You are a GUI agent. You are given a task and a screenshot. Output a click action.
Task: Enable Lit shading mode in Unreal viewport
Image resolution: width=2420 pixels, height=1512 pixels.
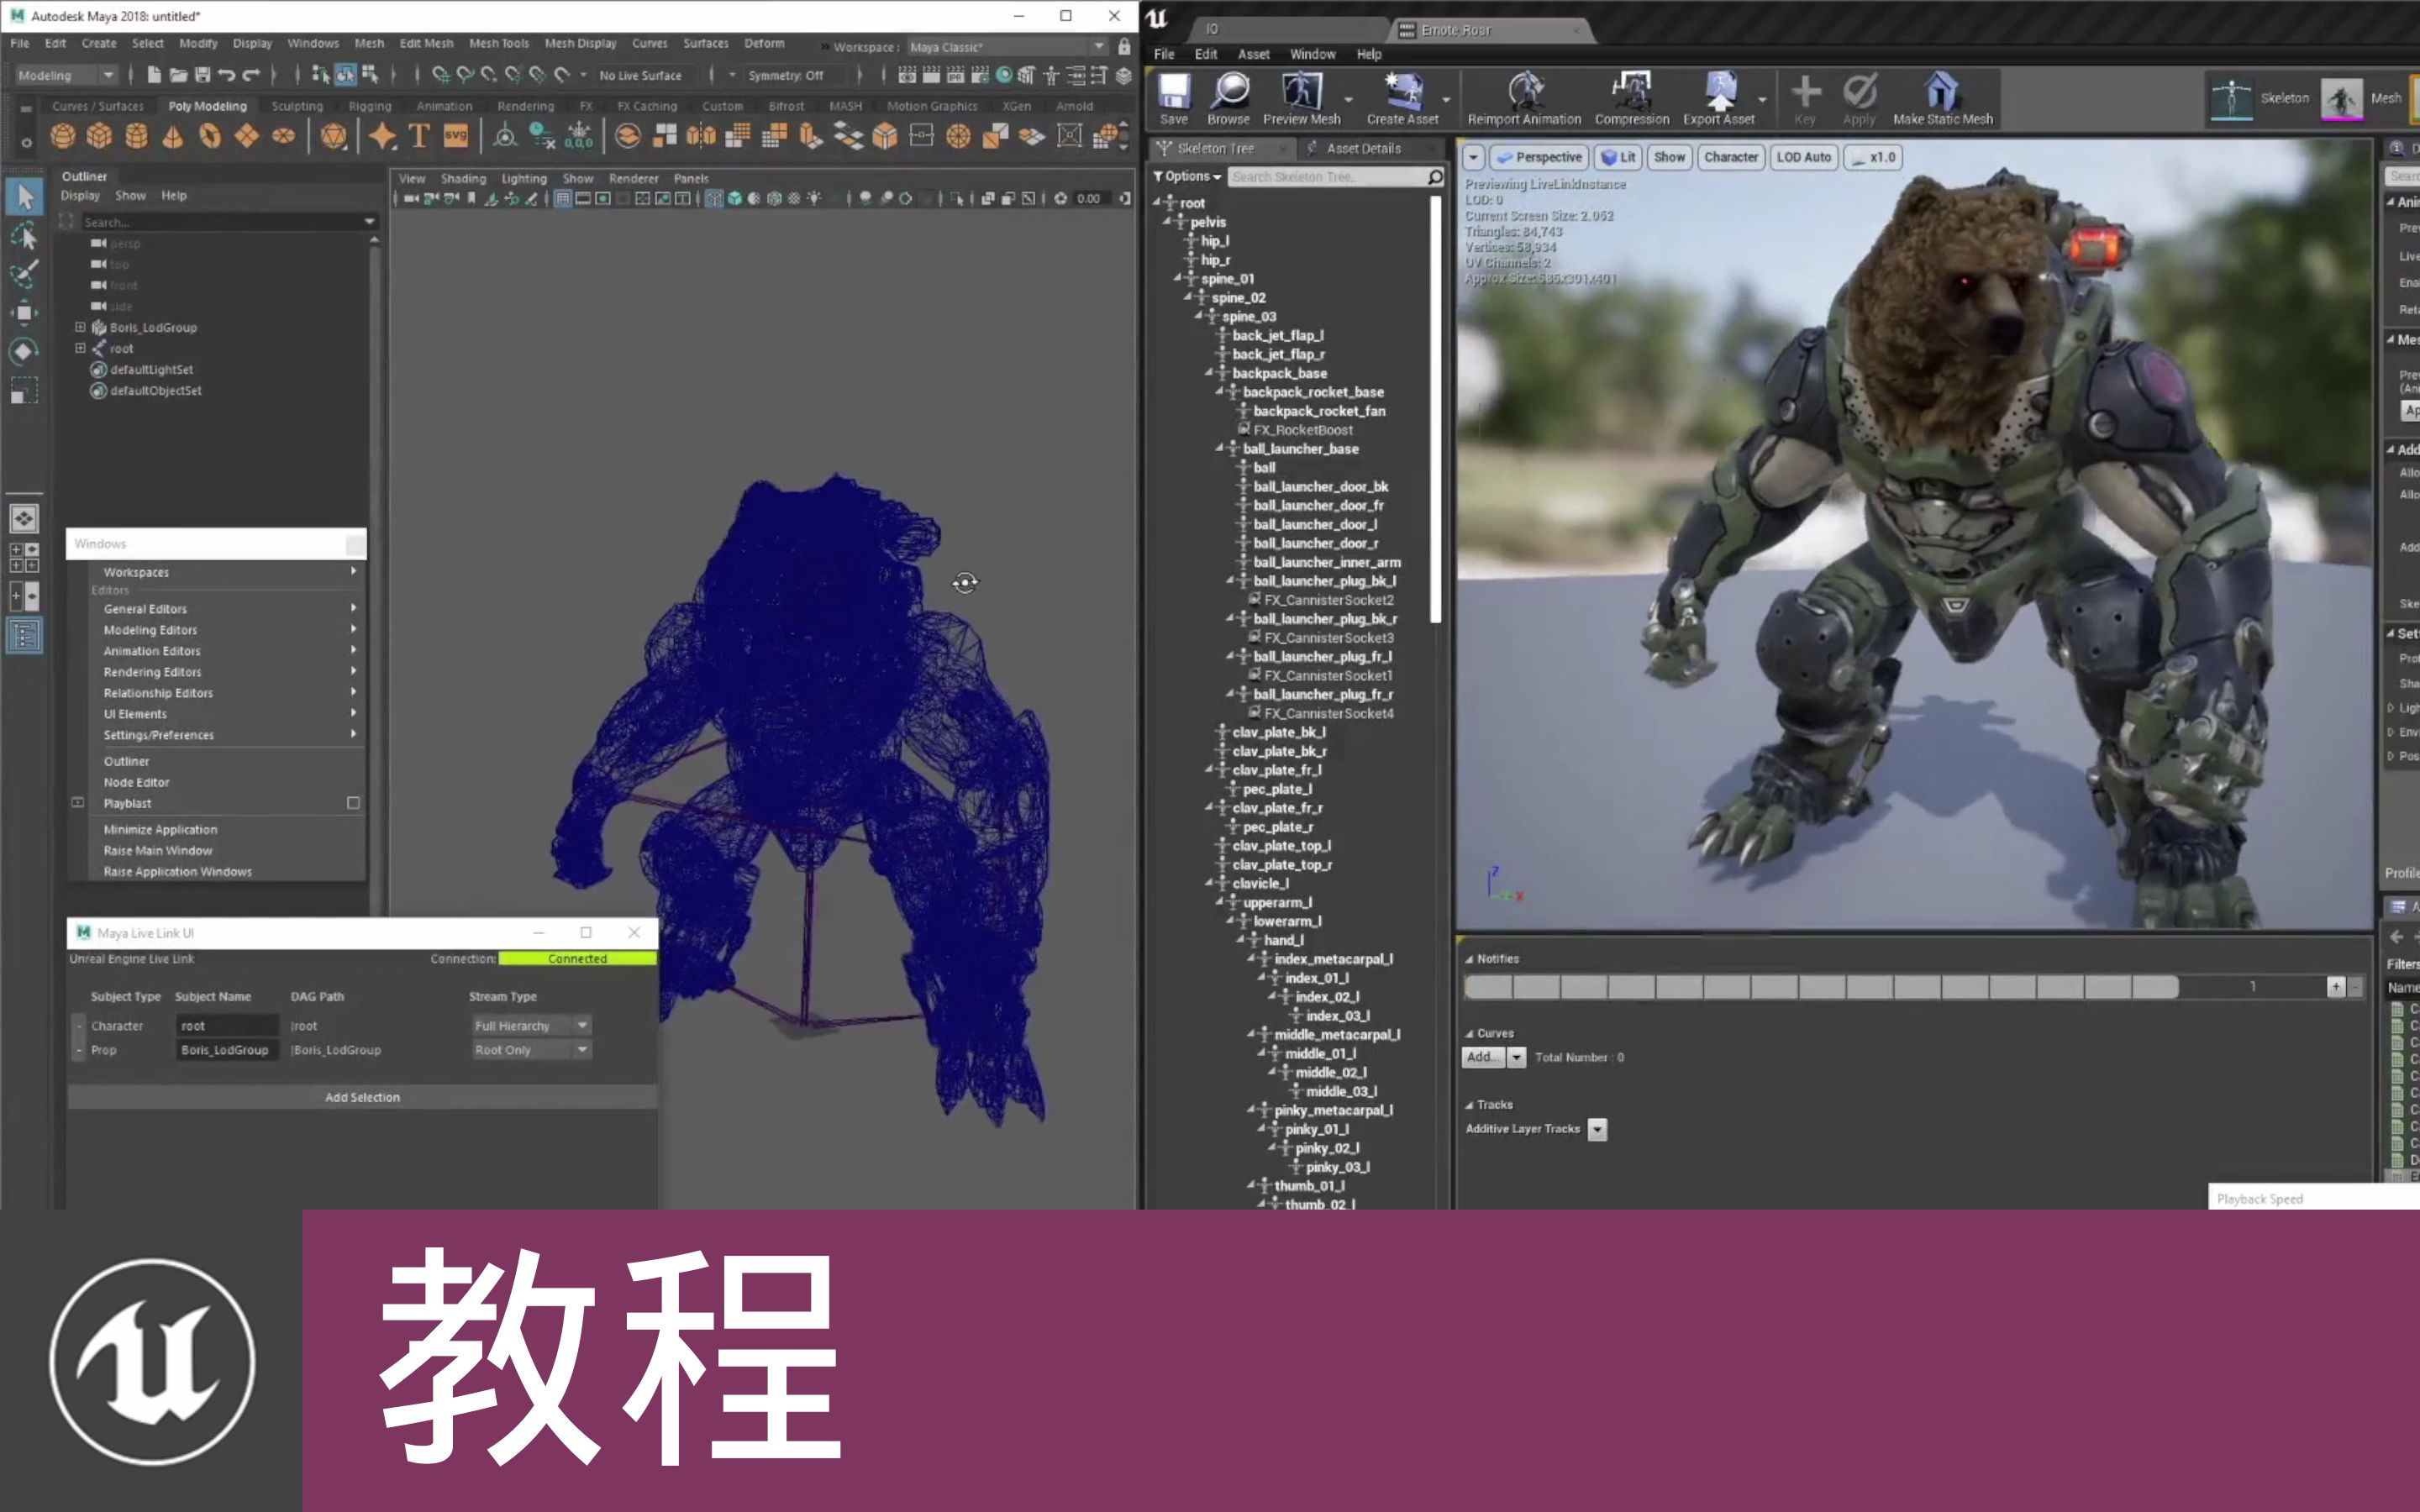[1617, 157]
